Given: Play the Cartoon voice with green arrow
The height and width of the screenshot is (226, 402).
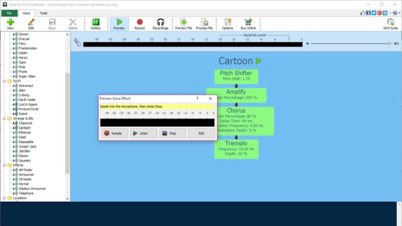Looking at the screenshot, I should (x=259, y=61).
